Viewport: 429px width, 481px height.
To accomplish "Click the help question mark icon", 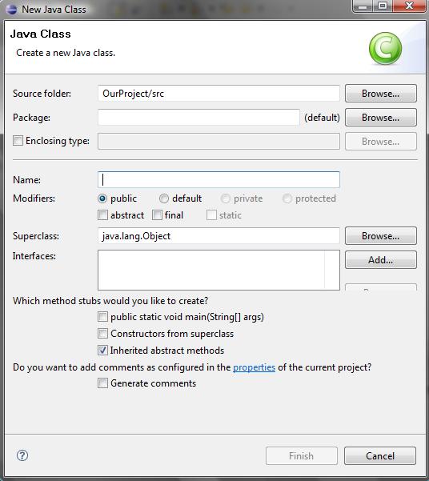I will (22, 455).
